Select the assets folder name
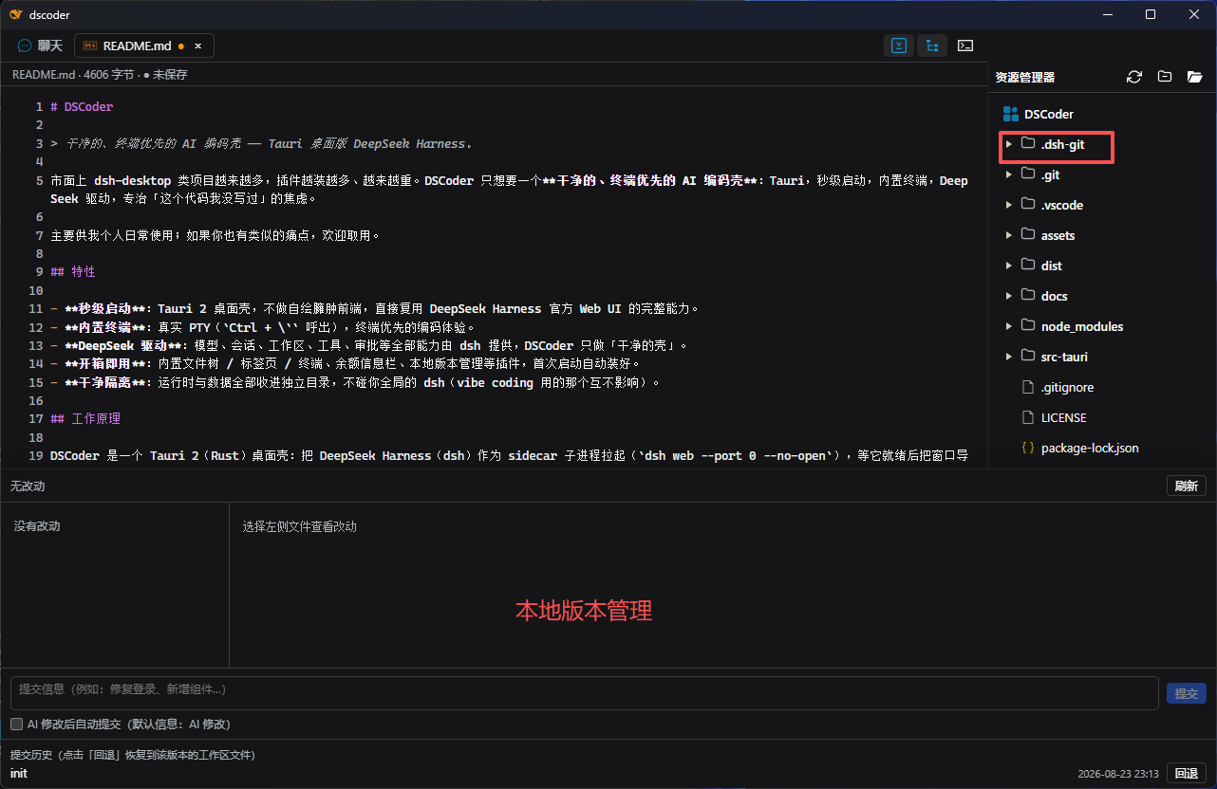 click(x=1058, y=235)
